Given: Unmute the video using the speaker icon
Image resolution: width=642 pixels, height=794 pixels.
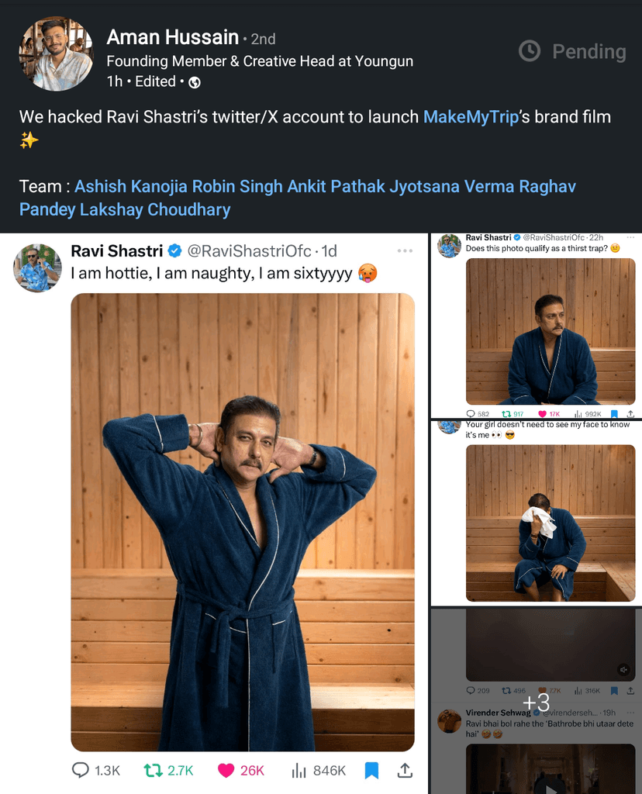Looking at the screenshot, I should click(623, 669).
